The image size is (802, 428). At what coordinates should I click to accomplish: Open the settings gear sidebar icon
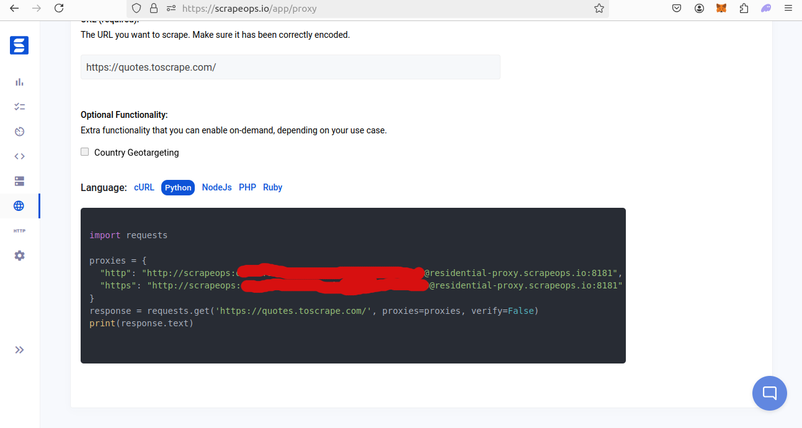click(x=19, y=256)
